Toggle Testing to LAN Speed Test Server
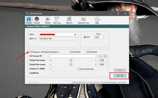 pyautogui.click(x=31, y=52)
